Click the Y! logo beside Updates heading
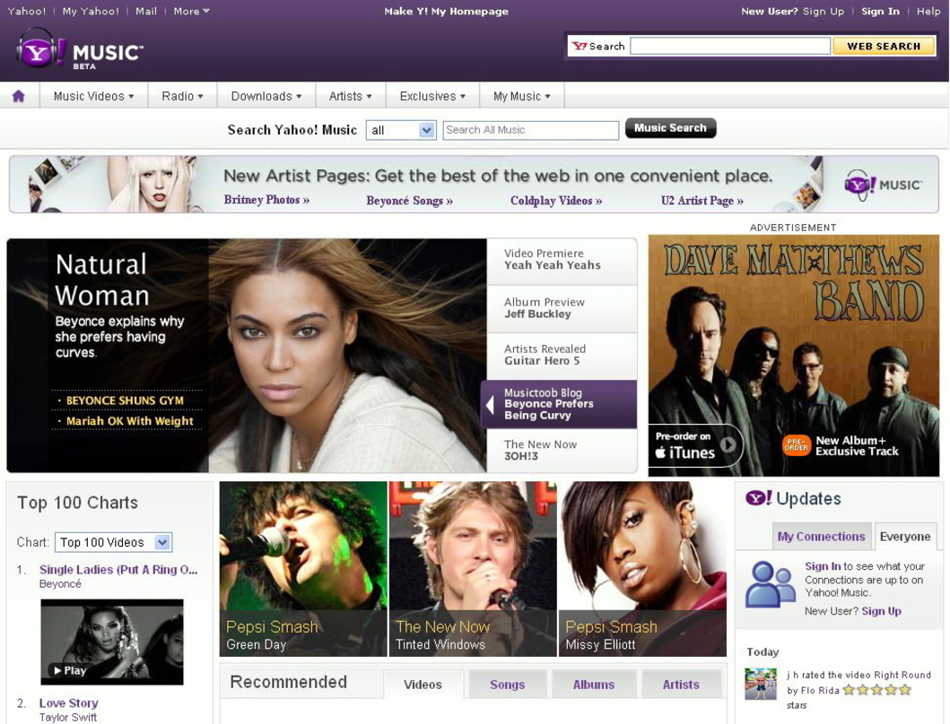950x724 pixels. coord(759,498)
